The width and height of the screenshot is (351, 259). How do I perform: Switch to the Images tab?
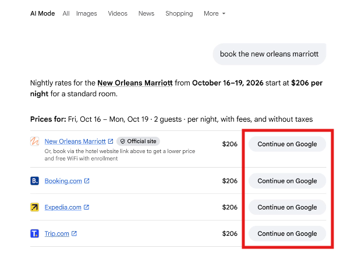[86, 13]
